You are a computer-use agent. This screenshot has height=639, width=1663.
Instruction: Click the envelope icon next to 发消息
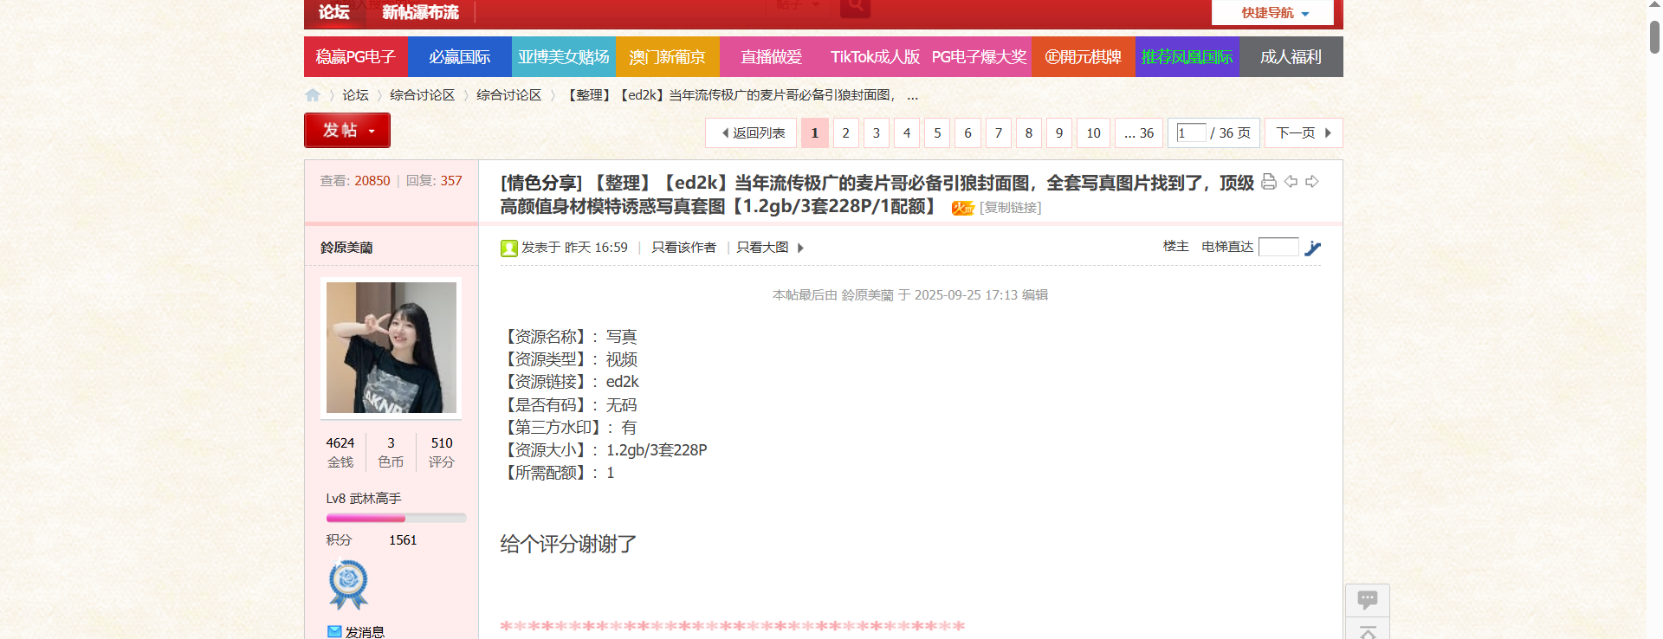[x=334, y=632]
